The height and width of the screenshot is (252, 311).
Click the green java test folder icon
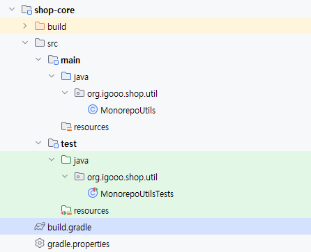coord(66,159)
